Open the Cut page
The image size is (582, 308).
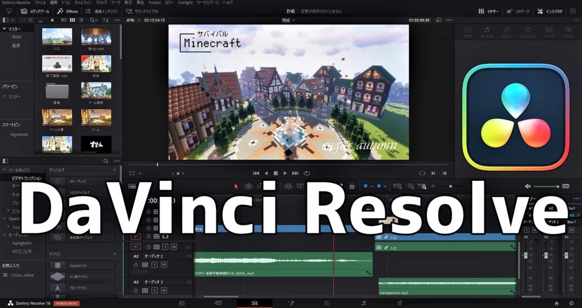tap(218, 303)
